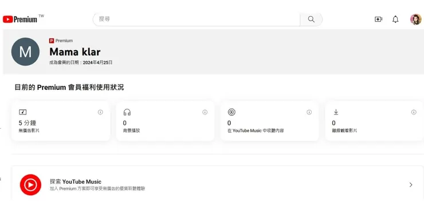Click the red P Premium badge icon

point(52,41)
